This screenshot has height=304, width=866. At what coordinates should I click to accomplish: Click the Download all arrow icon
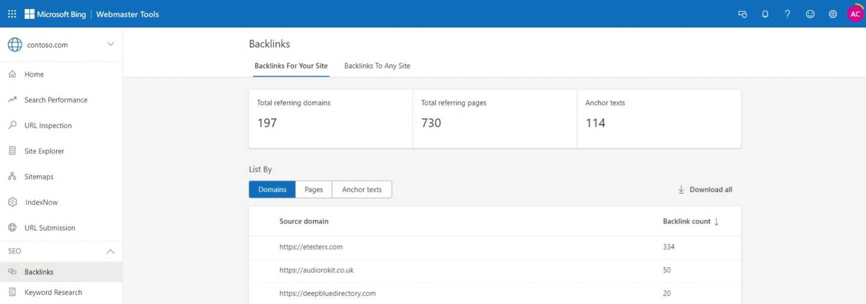681,190
